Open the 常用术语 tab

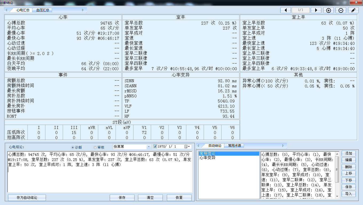click(234, 145)
